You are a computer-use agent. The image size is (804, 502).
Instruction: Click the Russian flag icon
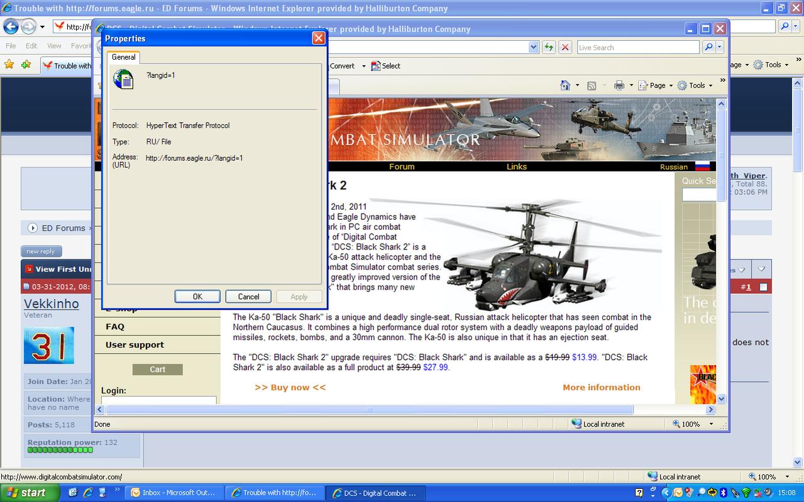pos(702,166)
